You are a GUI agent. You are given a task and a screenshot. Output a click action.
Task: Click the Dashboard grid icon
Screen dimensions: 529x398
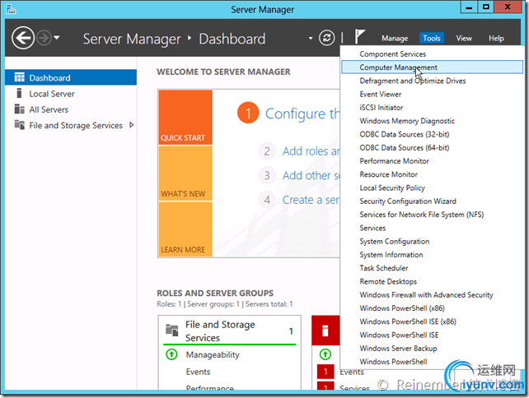tap(19, 77)
